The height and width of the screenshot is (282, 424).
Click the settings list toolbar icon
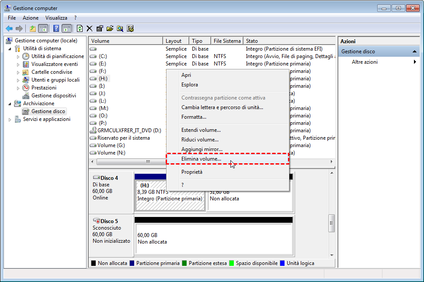click(130, 28)
